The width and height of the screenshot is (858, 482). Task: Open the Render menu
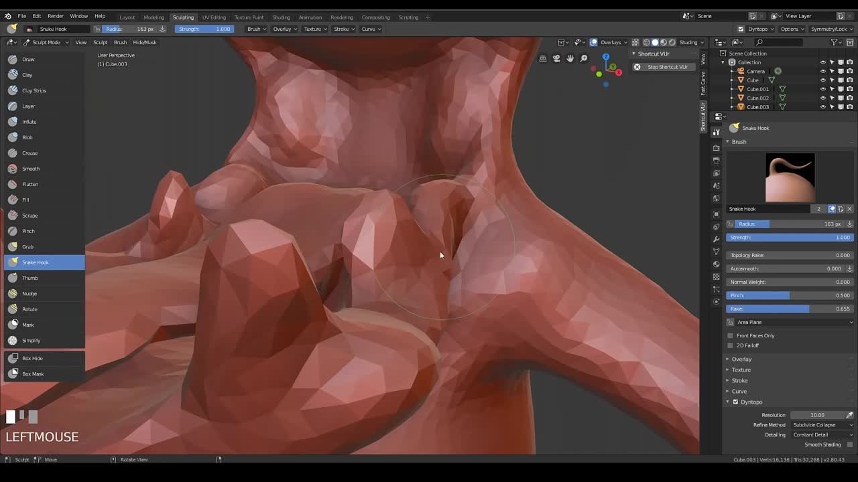point(56,16)
